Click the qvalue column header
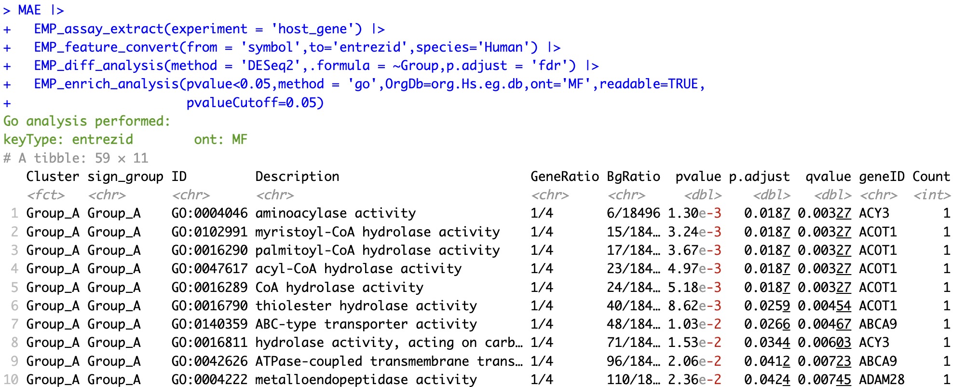The height and width of the screenshot is (387, 980). point(828,177)
